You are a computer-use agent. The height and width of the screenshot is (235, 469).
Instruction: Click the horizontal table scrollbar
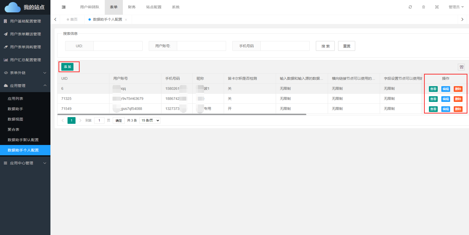tap(182, 114)
